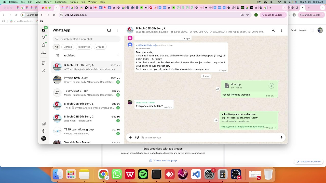Download the Kider.zip file
The image size is (326, 183).
[x=271, y=86]
